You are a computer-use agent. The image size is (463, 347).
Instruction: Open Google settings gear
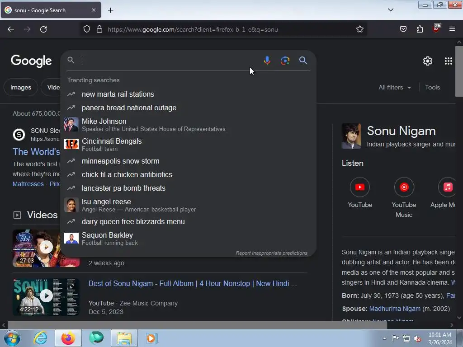428,61
